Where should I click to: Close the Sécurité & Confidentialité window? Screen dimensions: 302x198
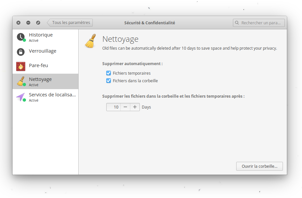(x=18, y=23)
